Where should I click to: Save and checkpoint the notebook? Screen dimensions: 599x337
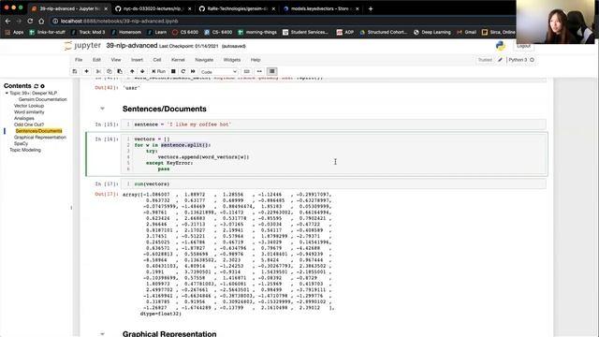click(75, 71)
